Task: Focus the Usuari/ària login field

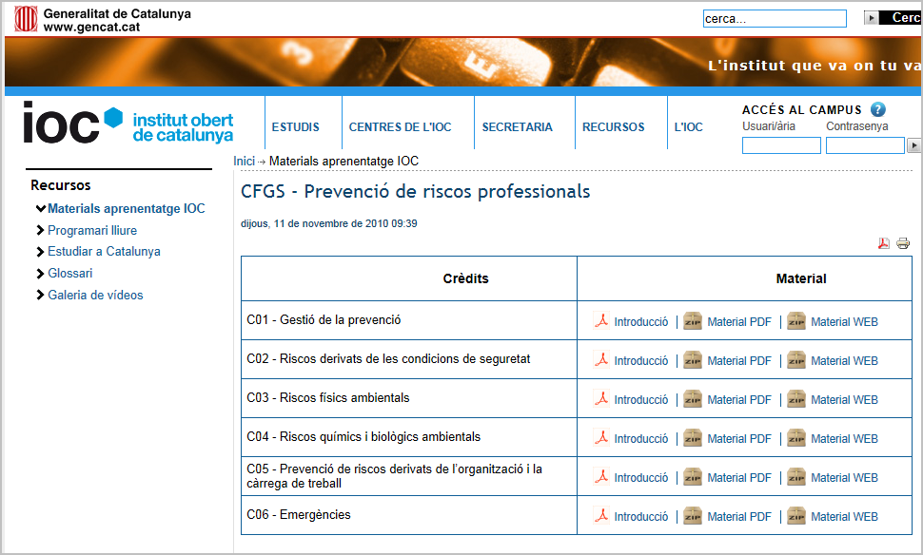Action: [780, 145]
